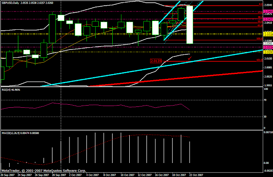The image size is (273, 177).
Task: Click the 10 Oct 2007 date label
Action: click(128, 175)
